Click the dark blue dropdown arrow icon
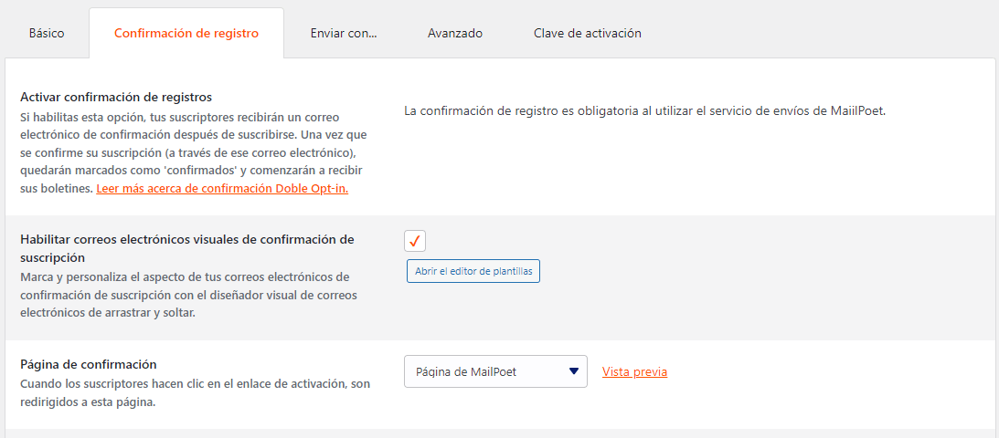This screenshot has width=999, height=438. [573, 371]
